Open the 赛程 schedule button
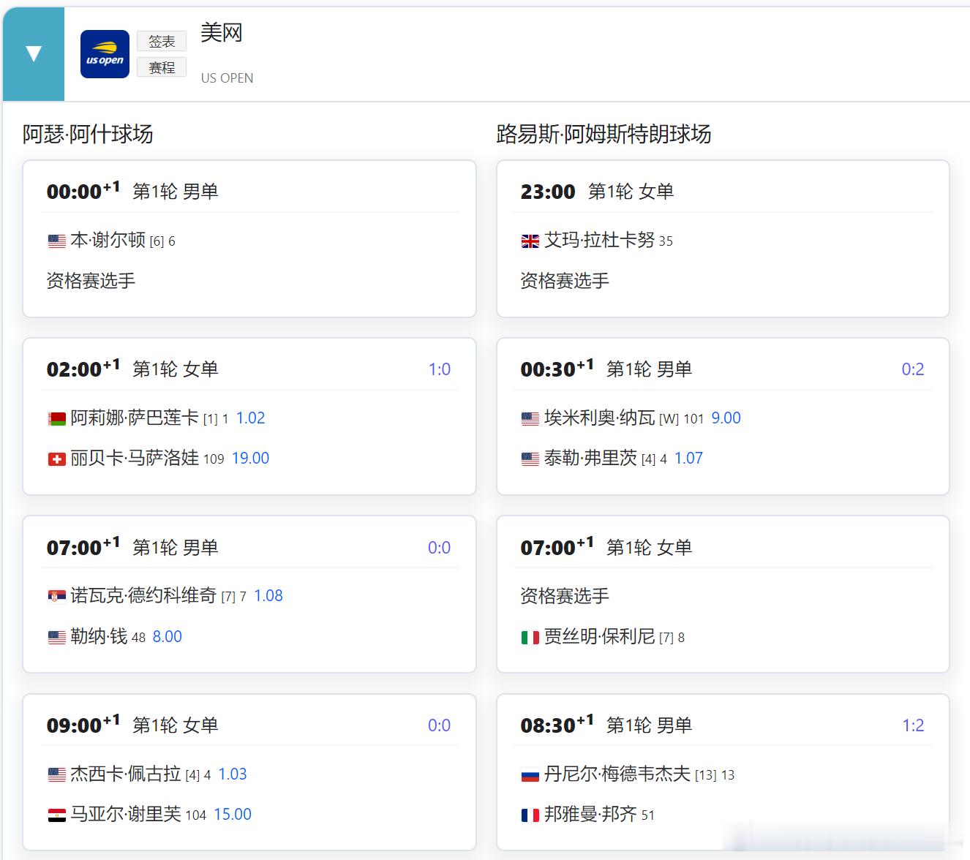Viewport: 970px width, 860px height. [162, 67]
